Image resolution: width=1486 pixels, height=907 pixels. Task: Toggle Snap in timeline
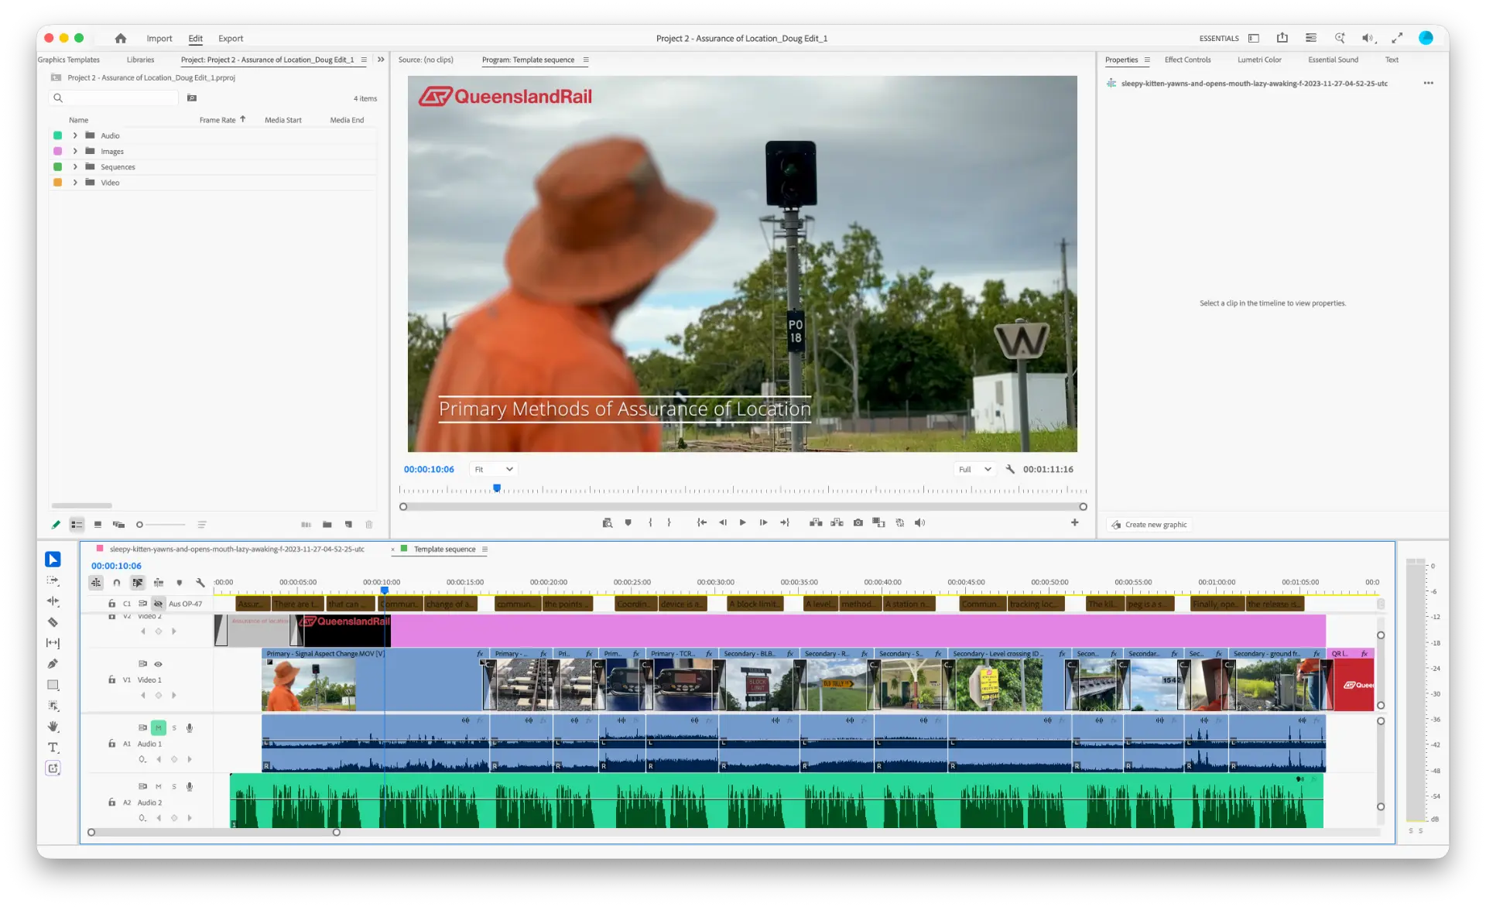(x=117, y=583)
